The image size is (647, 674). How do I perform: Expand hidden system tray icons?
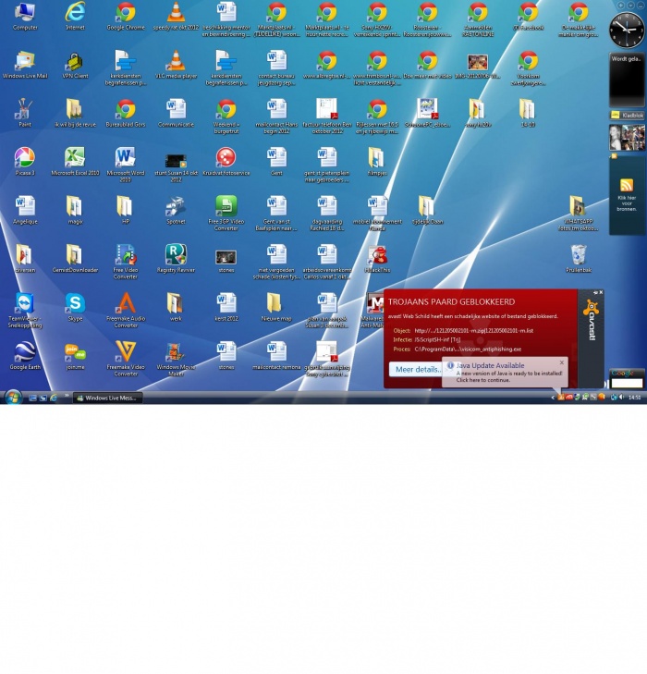coord(553,398)
